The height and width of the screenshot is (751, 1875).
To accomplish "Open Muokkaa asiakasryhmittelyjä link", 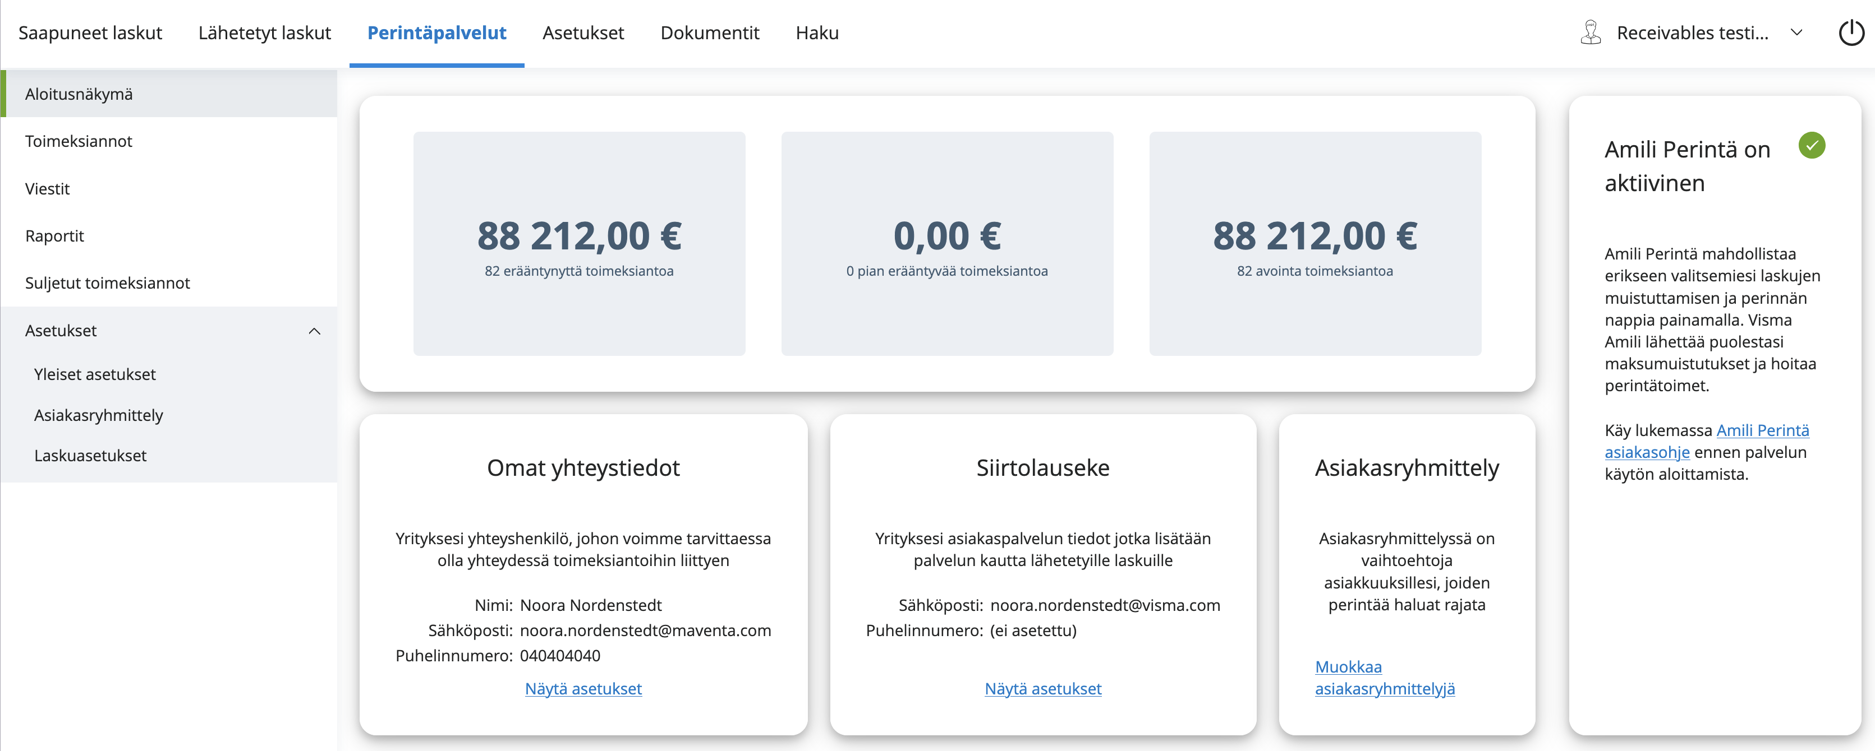I will pyautogui.click(x=1384, y=678).
